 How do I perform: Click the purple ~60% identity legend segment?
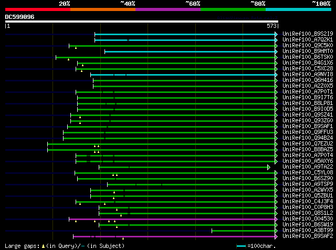pyautogui.click(x=168, y=9)
